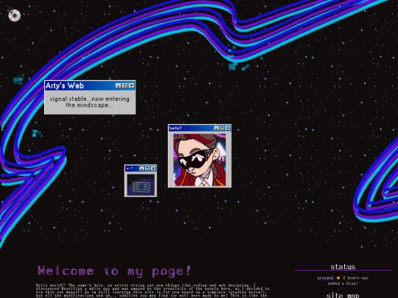Open the cassette tape thumbnail window

pyautogui.click(x=141, y=185)
